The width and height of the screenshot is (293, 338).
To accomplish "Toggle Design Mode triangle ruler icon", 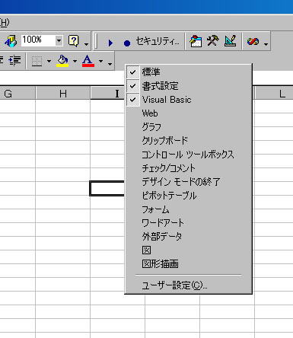I will [231, 40].
